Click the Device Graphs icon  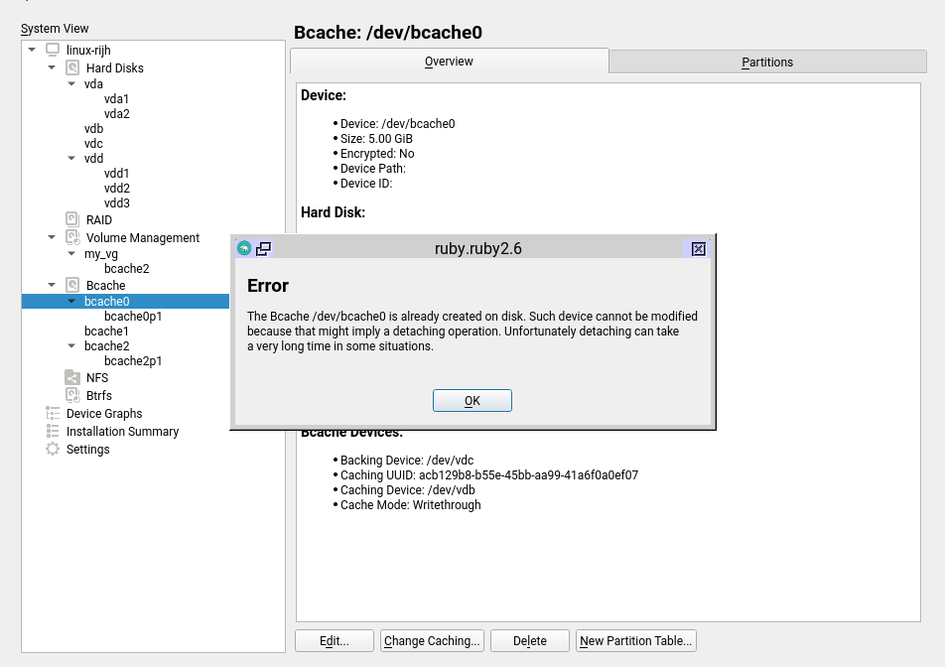(x=53, y=414)
